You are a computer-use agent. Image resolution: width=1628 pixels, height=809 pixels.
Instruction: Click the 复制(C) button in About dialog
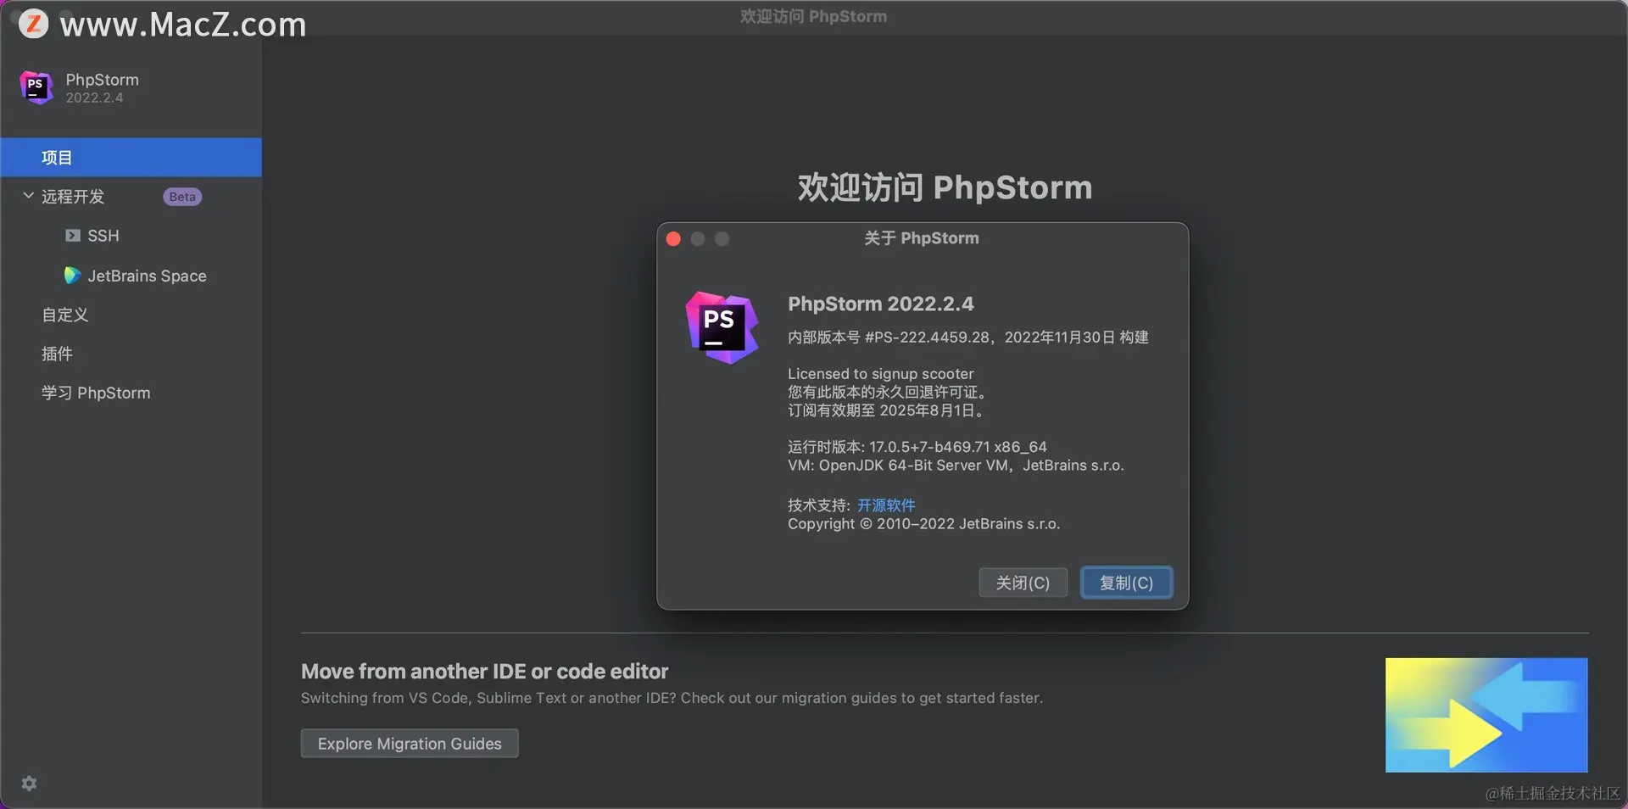[1126, 583]
